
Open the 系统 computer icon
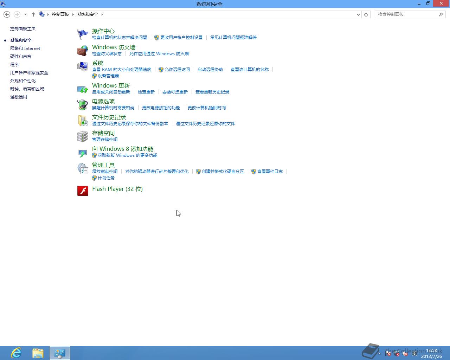tap(83, 66)
